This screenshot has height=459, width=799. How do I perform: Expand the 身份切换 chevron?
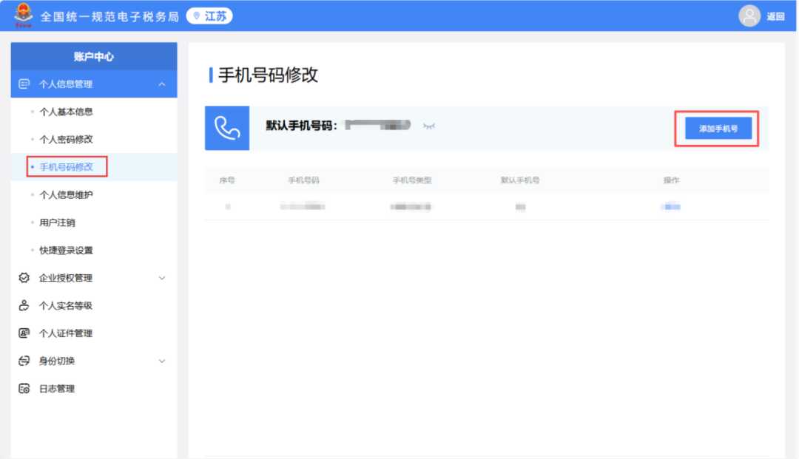[x=162, y=361]
